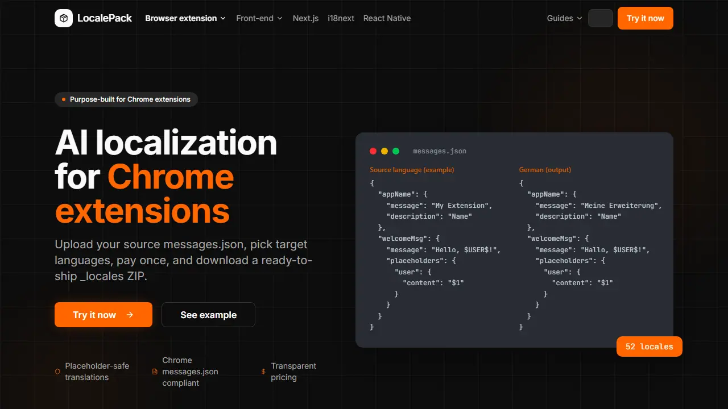Viewport: 728px width, 409px height.
Task: Expand the Browser extension menu
Action: [x=185, y=18]
